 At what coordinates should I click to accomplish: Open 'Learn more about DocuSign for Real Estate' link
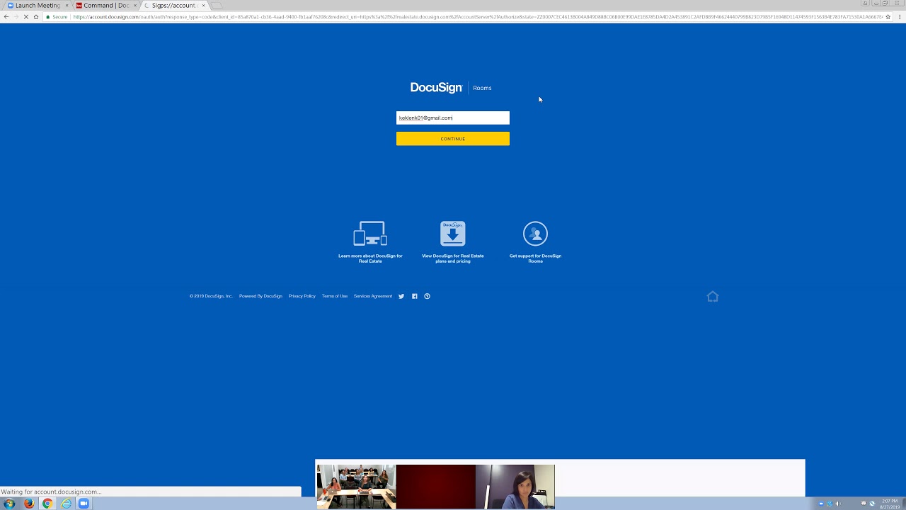click(x=370, y=259)
